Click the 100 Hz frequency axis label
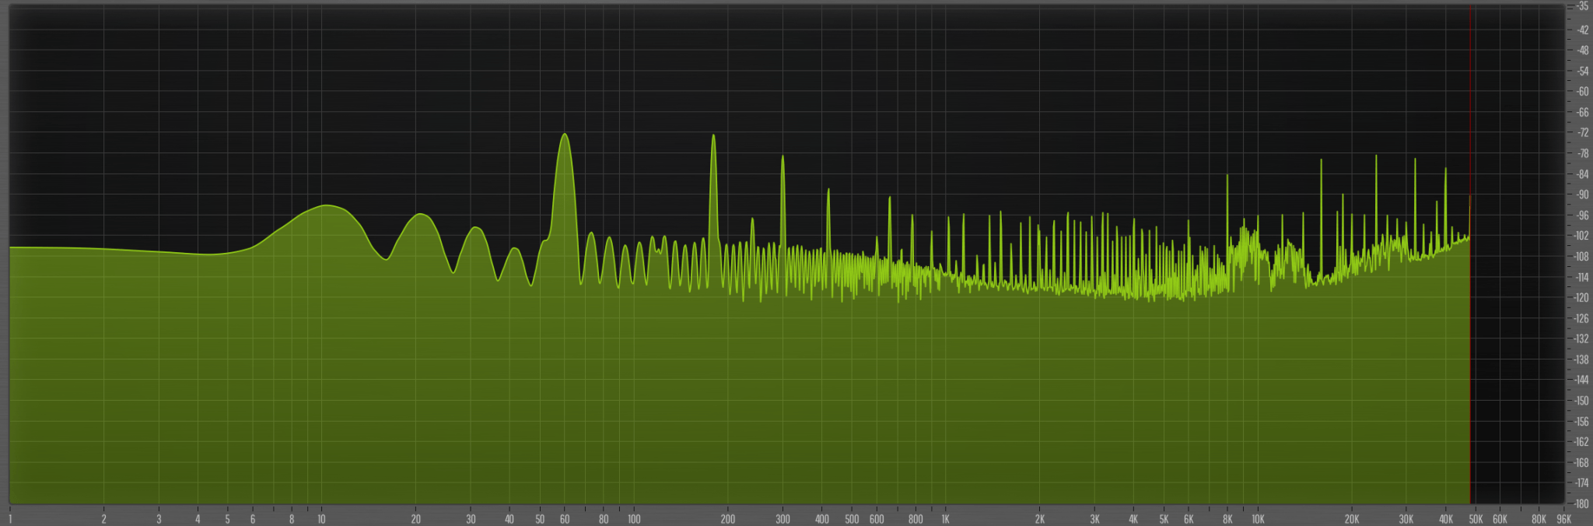This screenshot has width=1593, height=526. pyautogui.click(x=634, y=519)
